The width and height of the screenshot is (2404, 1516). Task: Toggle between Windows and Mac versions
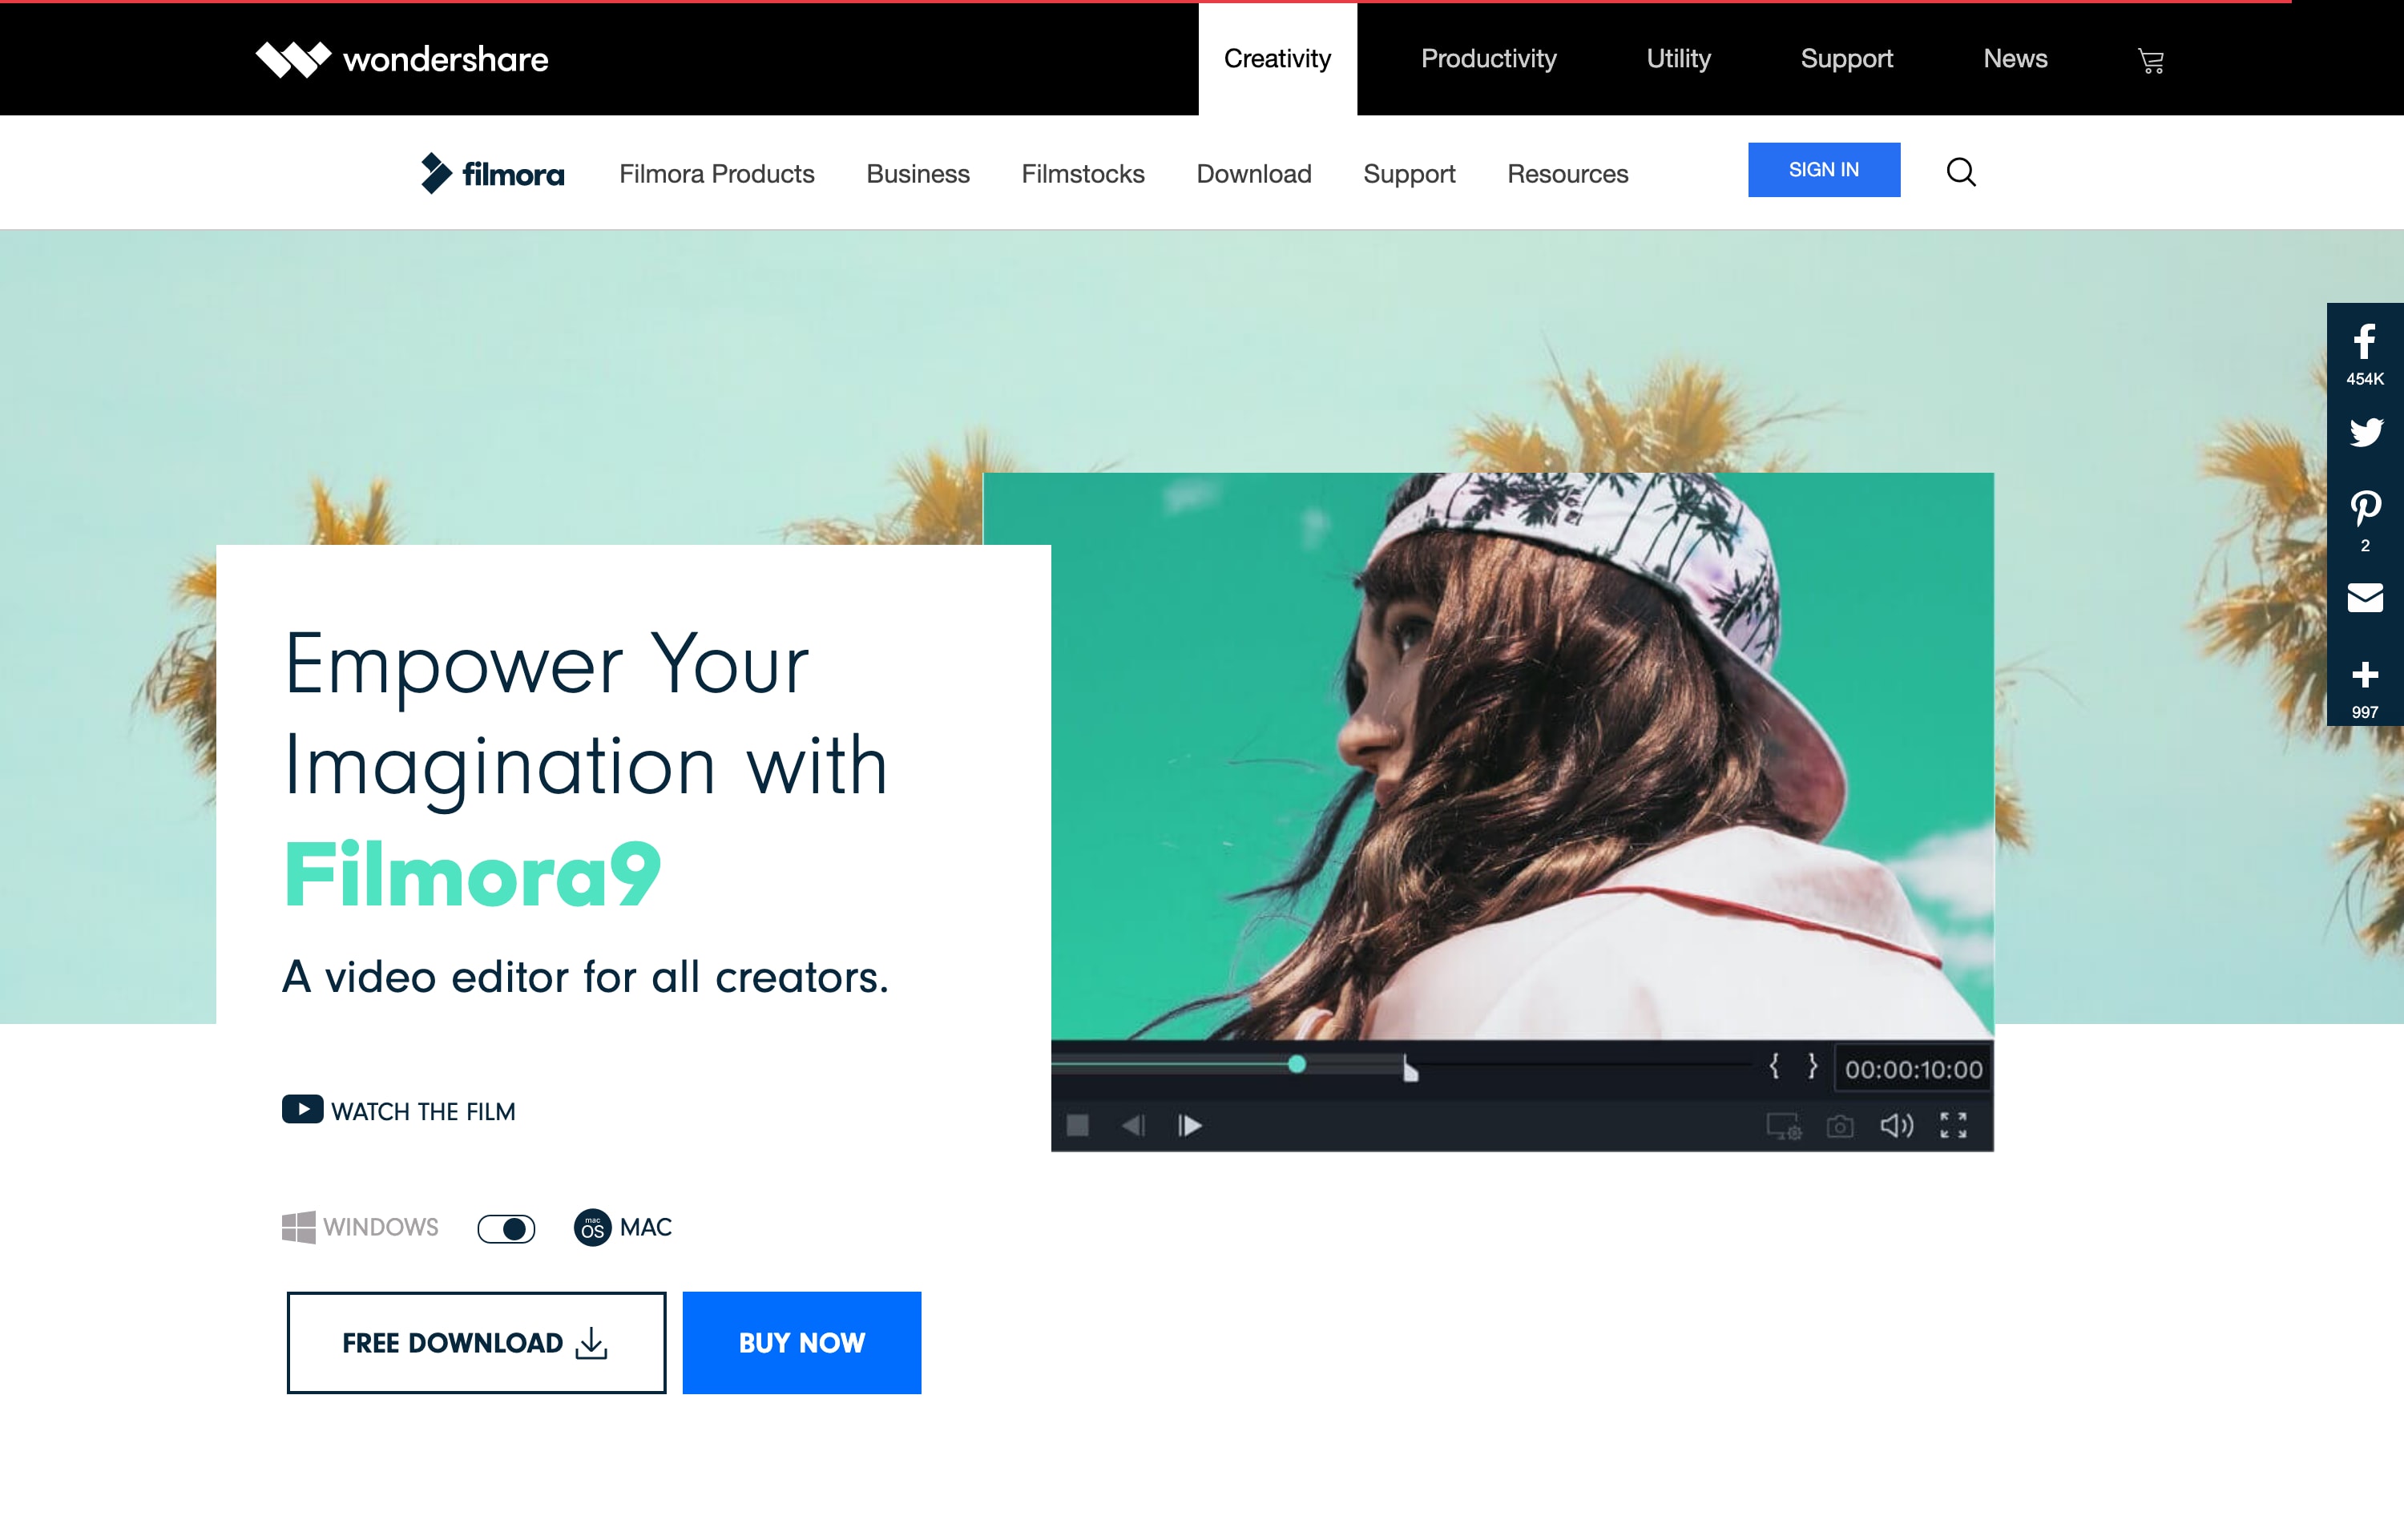506,1228
